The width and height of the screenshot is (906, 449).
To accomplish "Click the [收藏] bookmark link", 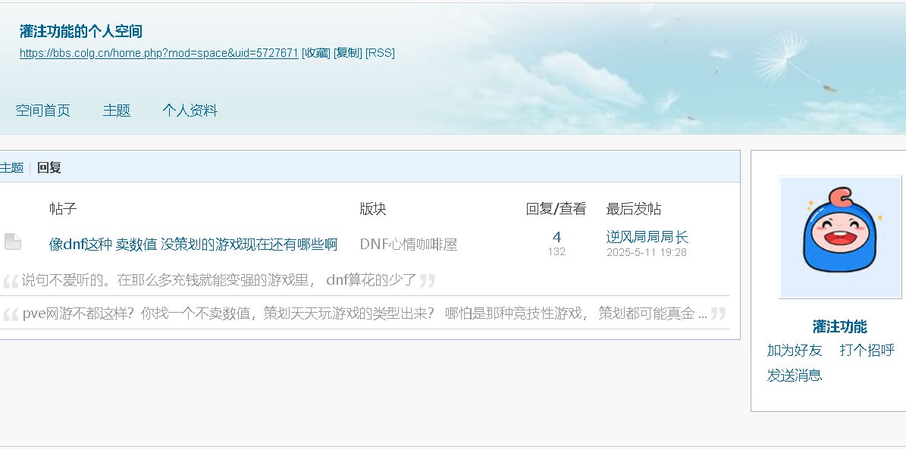I will tap(316, 53).
